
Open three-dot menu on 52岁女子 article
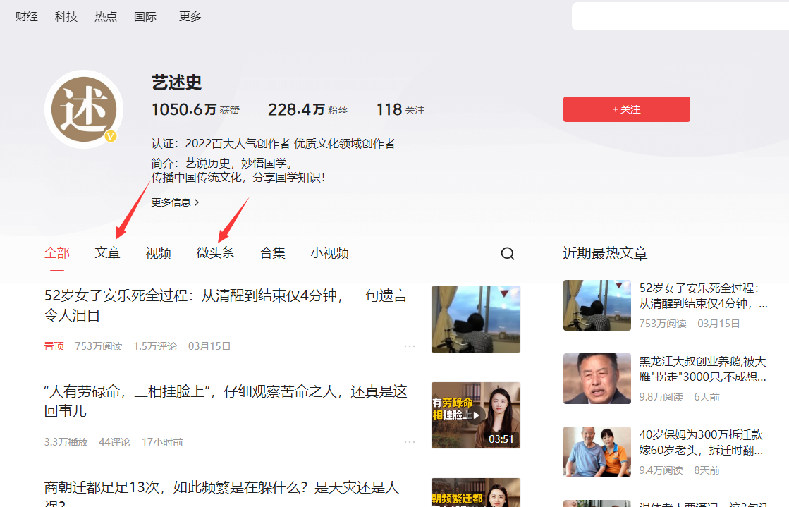click(x=410, y=346)
